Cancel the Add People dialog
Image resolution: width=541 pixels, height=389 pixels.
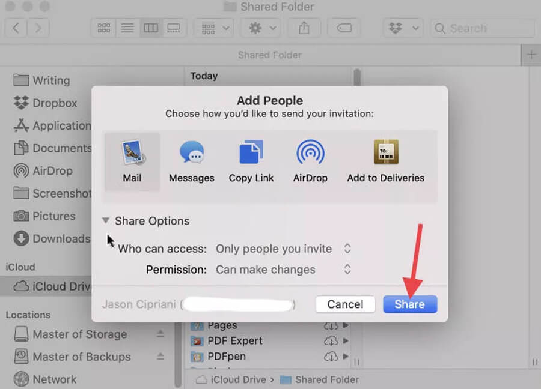pos(345,304)
